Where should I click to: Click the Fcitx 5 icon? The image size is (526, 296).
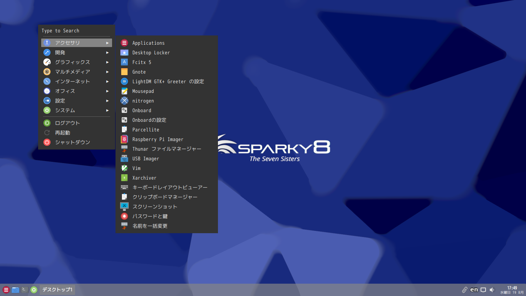pos(124,62)
